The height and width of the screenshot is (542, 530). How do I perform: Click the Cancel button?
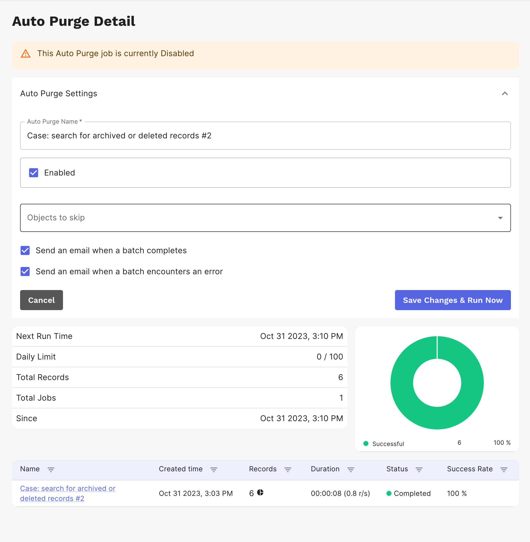[x=41, y=300]
